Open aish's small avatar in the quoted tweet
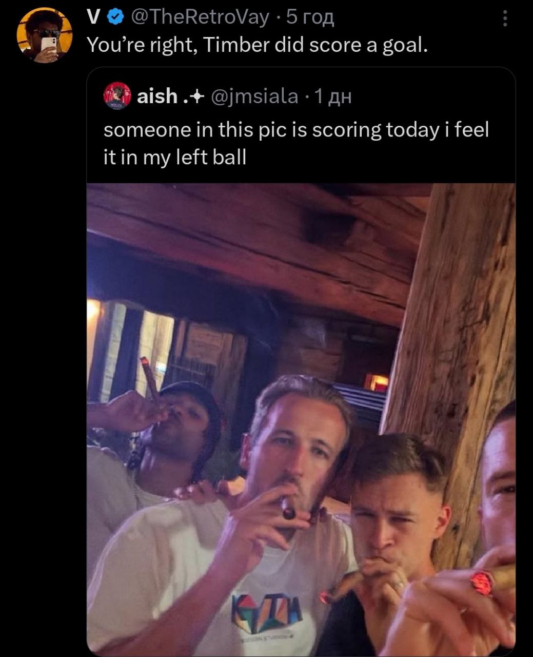 (x=117, y=95)
